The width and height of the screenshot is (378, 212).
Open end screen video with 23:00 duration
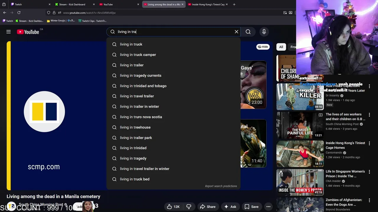tap(253, 85)
